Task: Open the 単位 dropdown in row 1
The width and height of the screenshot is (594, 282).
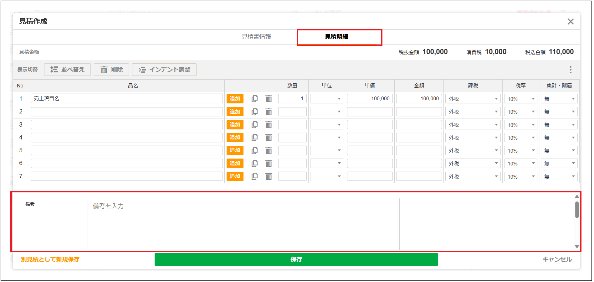Action: point(326,99)
